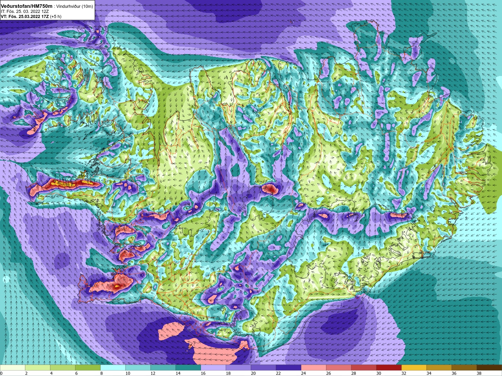Click the medium purple 18–20 legend swatch
502x376 pixels.
pos(238,368)
